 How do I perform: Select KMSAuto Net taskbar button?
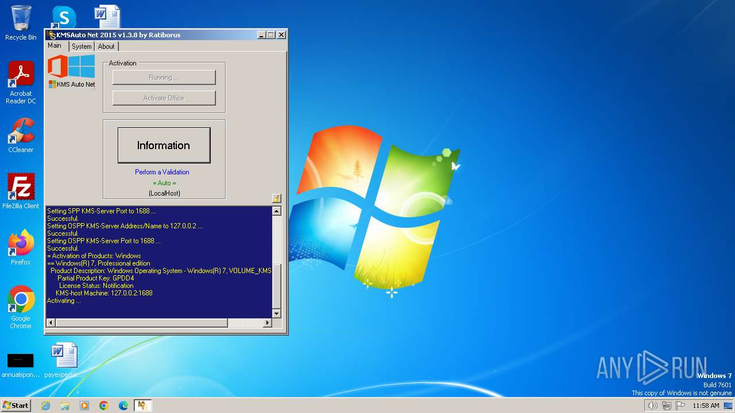pyautogui.click(x=142, y=406)
